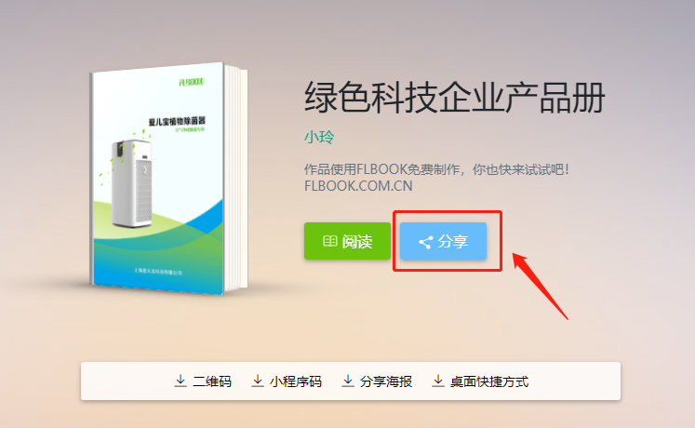Download the 分享海报 share poster
Viewport: 695px width, 428px height.
(x=386, y=381)
